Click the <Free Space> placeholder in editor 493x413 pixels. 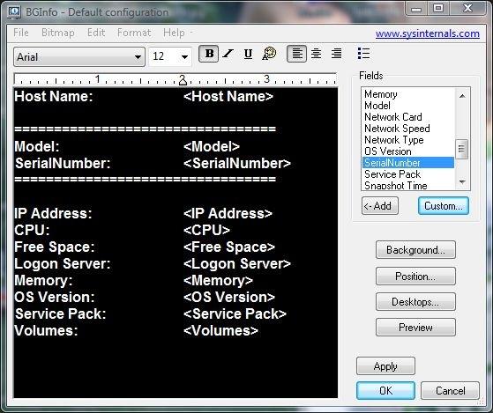(x=229, y=247)
